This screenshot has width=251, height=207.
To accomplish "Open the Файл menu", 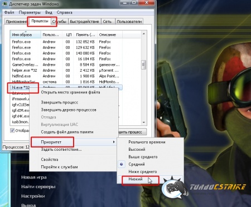I will (x=9, y=12).
